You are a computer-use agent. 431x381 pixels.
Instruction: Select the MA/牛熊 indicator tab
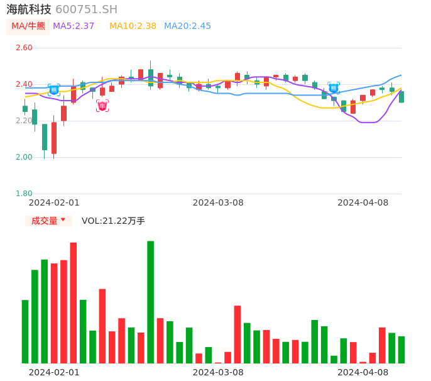pyautogui.click(x=28, y=26)
